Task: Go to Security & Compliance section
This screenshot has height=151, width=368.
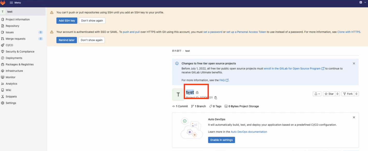Action: click(20, 51)
